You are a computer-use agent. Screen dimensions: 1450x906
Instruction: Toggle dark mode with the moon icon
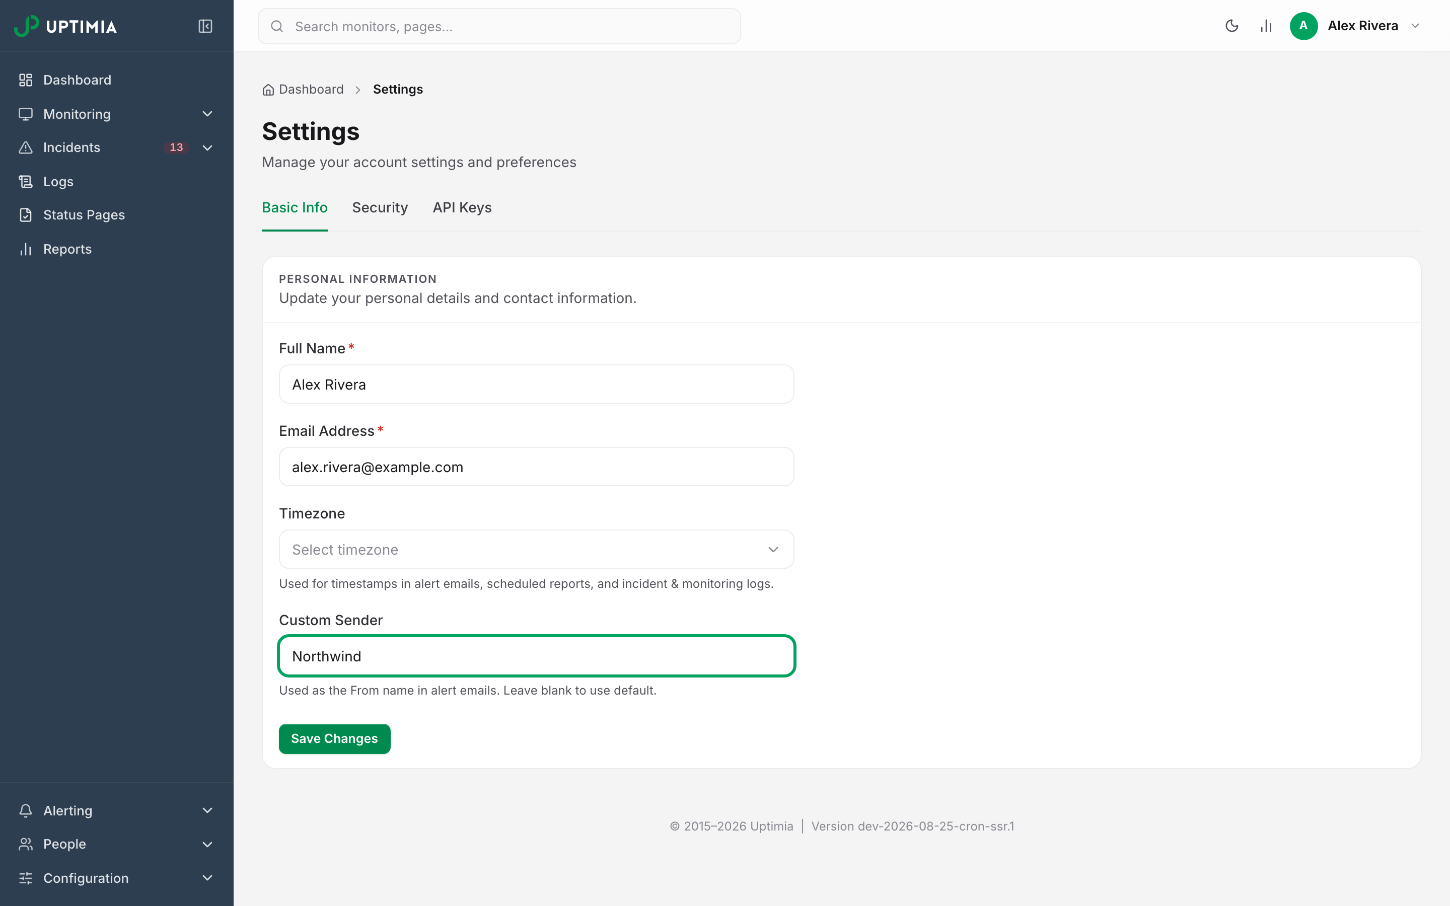pyautogui.click(x=1231, y=26)
